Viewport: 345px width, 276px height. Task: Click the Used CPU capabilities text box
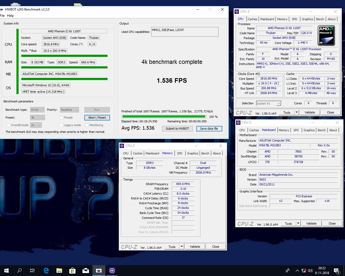[x=185, y=32]
